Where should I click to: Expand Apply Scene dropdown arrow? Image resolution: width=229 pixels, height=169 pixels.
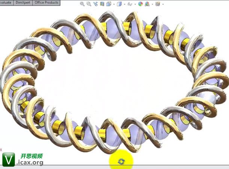coord(152,4)
